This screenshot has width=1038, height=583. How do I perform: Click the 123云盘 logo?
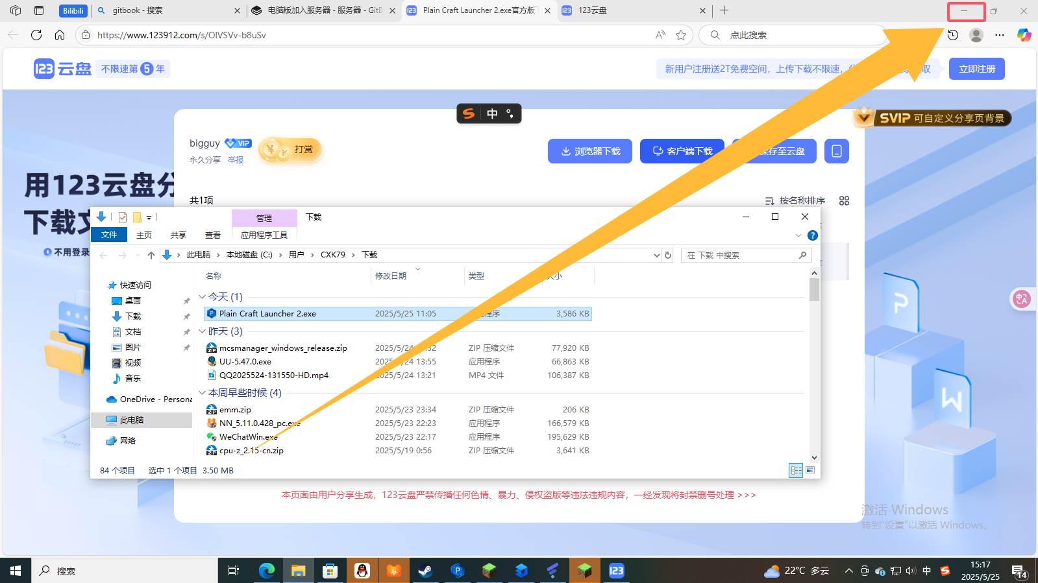[x=62, y=69]
